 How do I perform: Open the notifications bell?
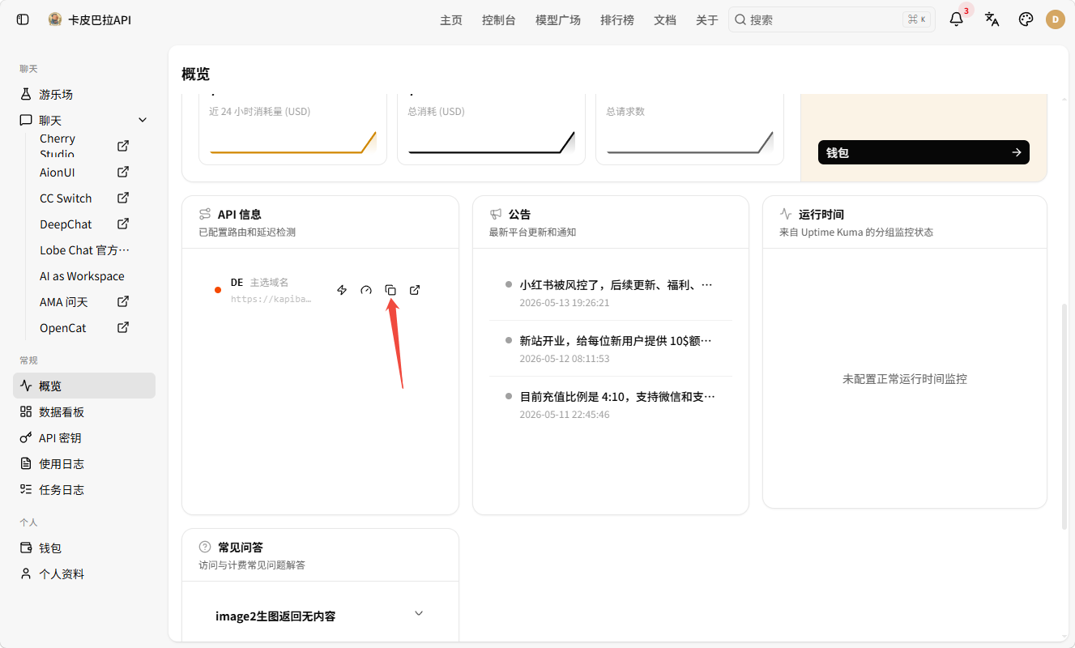click(x=957, y=19)
